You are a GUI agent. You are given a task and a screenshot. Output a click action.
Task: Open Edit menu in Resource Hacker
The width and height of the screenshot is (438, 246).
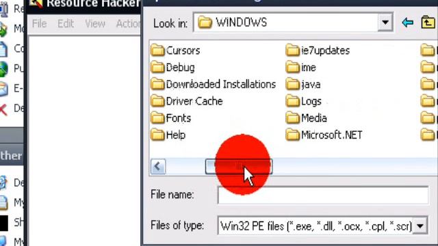(66, 24)
